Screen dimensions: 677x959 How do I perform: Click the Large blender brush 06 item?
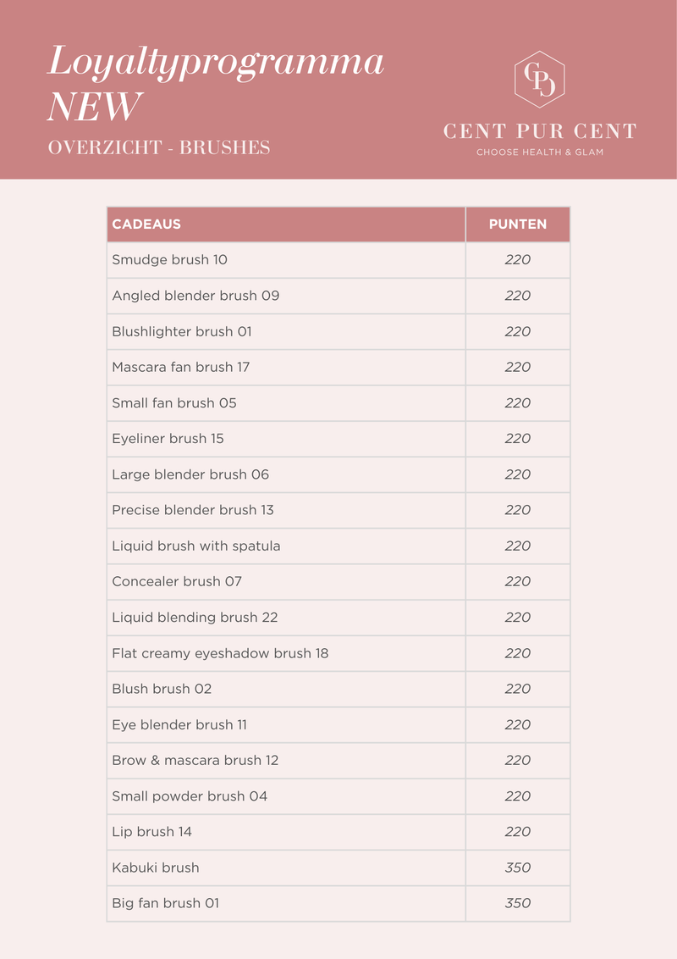point(190,474)
